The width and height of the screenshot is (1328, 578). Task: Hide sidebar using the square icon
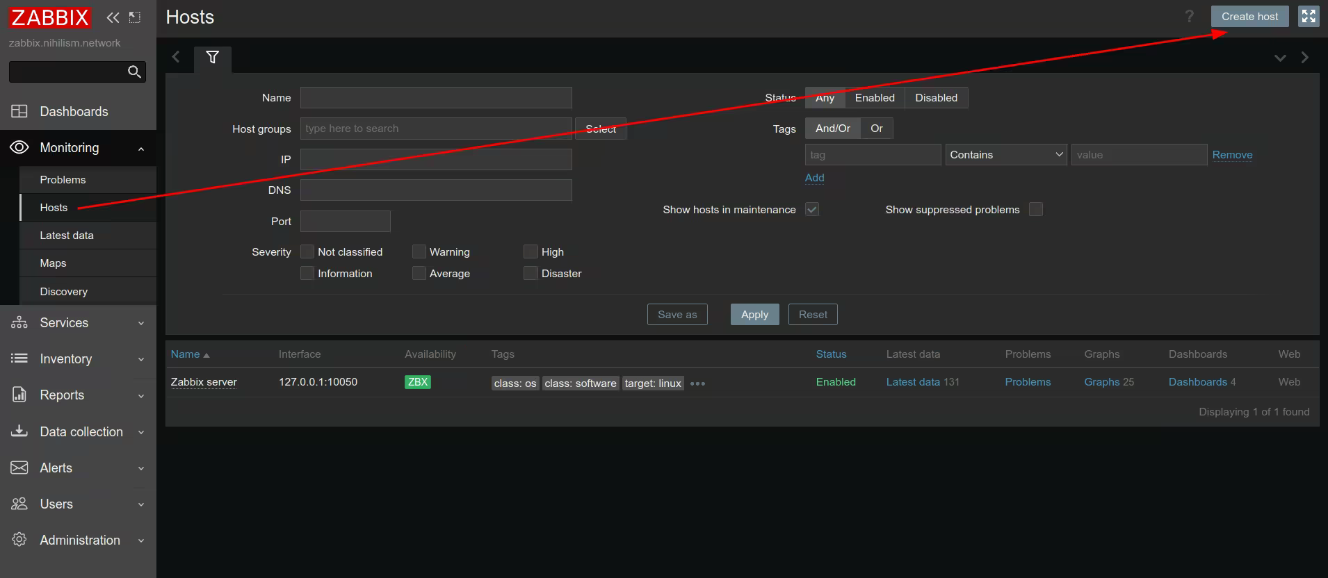click(135, 17)
